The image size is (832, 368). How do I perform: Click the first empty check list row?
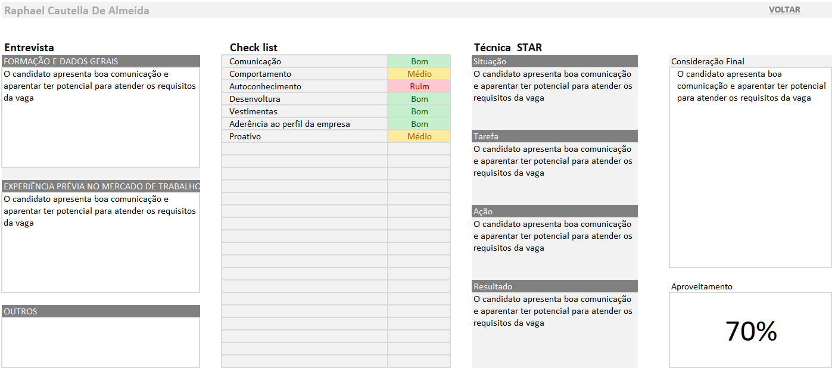point(304,149)
